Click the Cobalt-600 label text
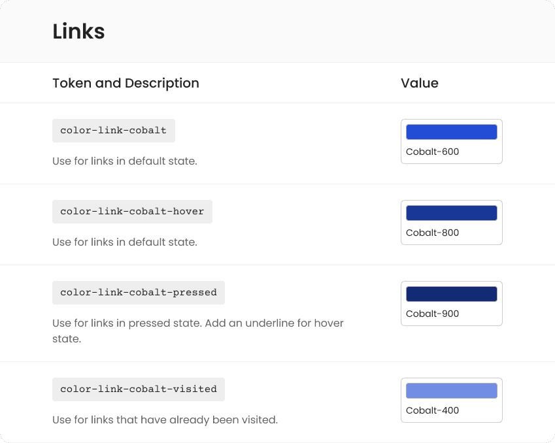 pos(432,152)
